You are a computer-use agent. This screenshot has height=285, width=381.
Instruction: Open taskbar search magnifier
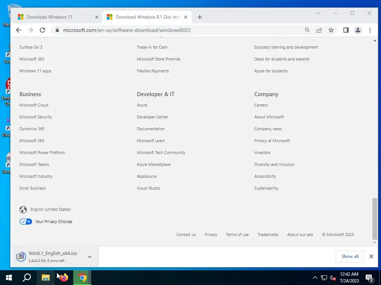pos(27,278)
